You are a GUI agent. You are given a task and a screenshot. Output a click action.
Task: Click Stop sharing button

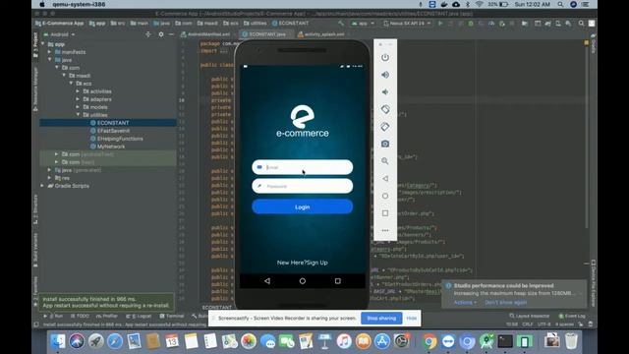pyautogui.click(x=381, y=319)
